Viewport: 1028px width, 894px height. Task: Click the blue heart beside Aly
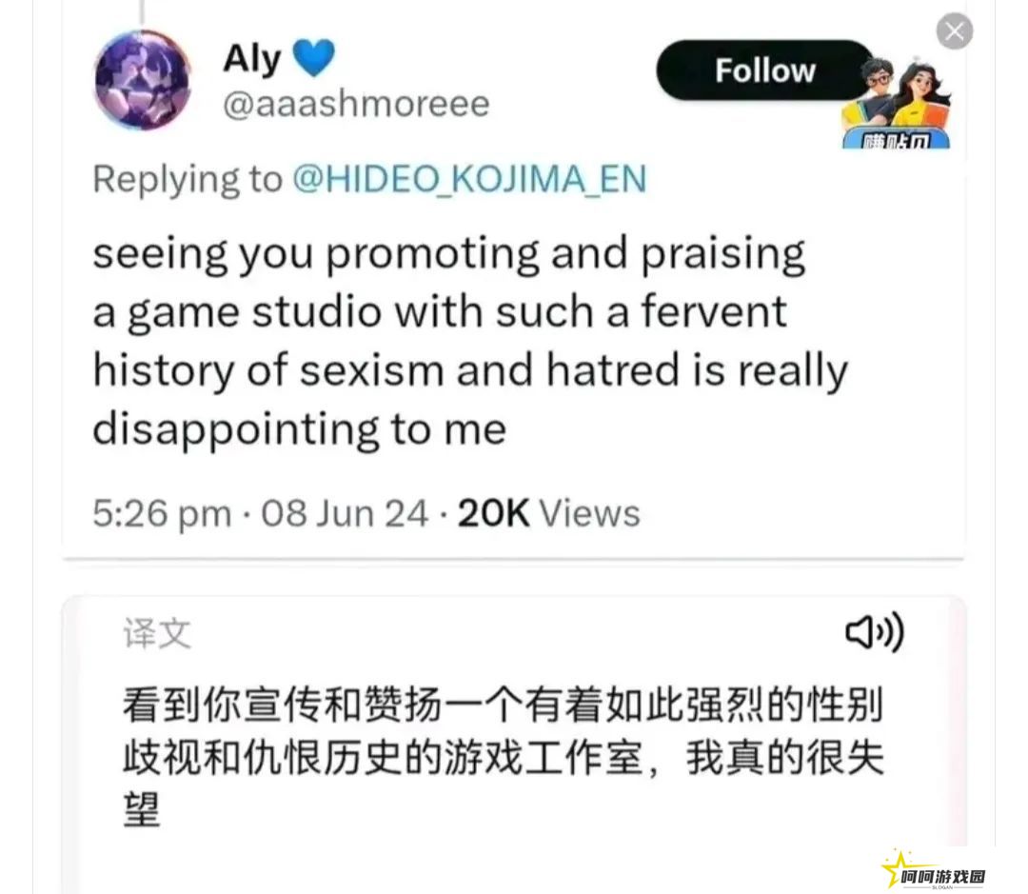tap(313, 58)
